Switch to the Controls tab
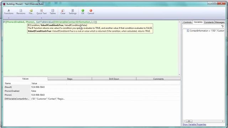228x128 pixels. 187,22
